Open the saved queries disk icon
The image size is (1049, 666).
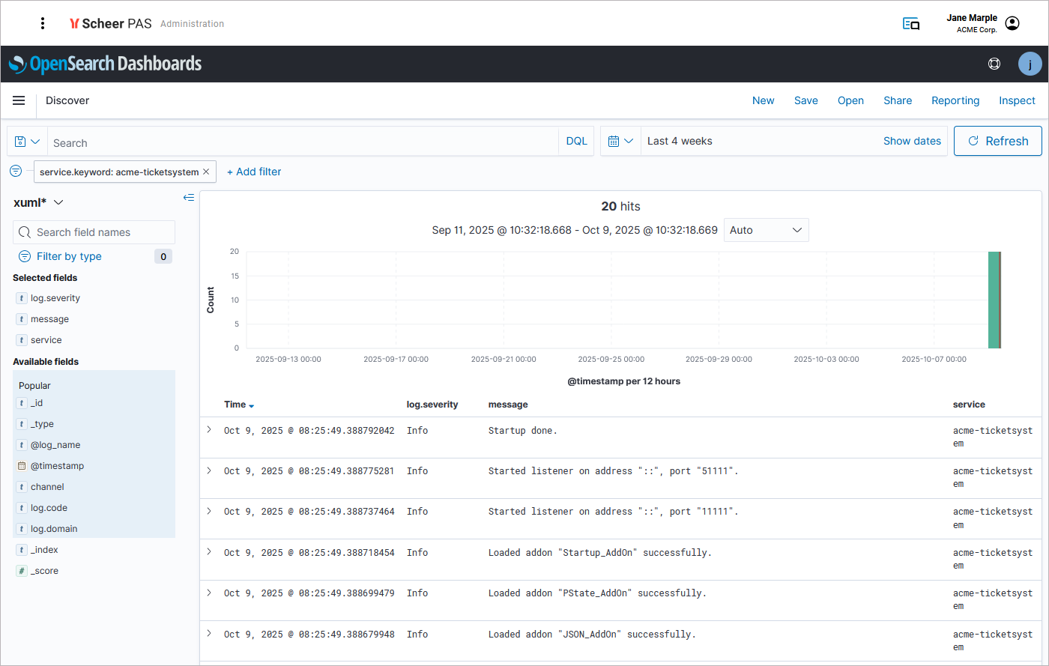point(27,142)
